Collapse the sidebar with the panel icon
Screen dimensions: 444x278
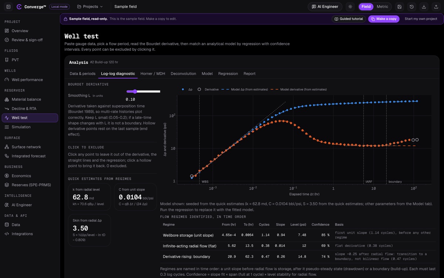9,7
